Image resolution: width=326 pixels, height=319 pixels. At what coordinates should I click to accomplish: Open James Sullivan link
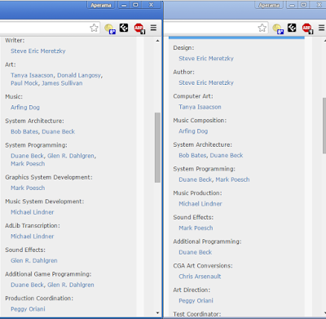[x=62, y=83]
